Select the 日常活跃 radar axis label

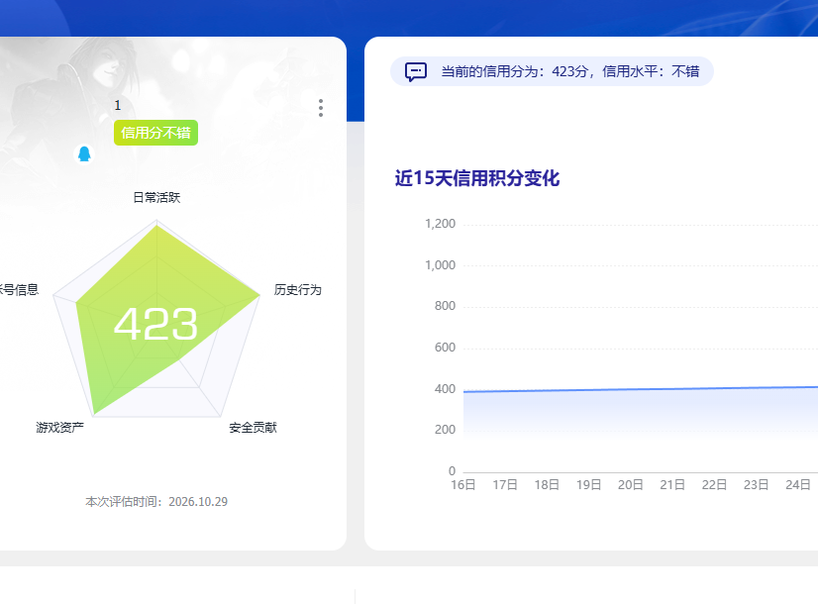point(156,197)
